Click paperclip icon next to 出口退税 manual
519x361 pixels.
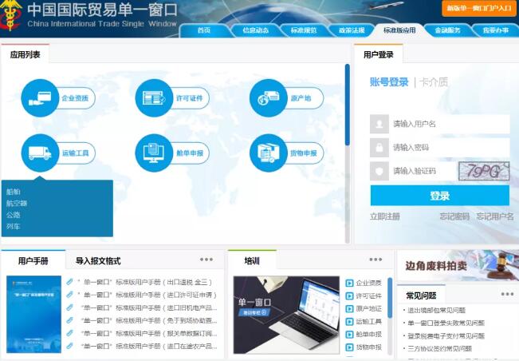pyautogui.click(x=69, y=282)
